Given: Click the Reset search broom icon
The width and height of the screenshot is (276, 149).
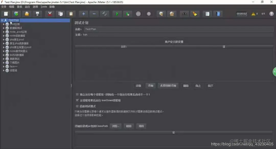Looking at the screenshot, I should pos(195,14).
